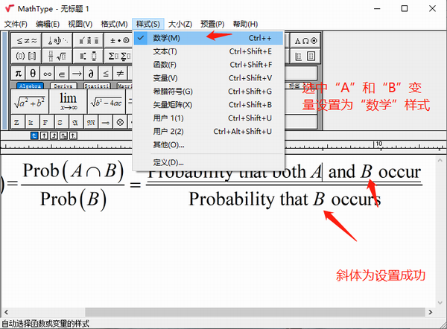This screenshot has width=447, height=329.
Task: Insert the theta symbol
Action: tap(33, 74)
